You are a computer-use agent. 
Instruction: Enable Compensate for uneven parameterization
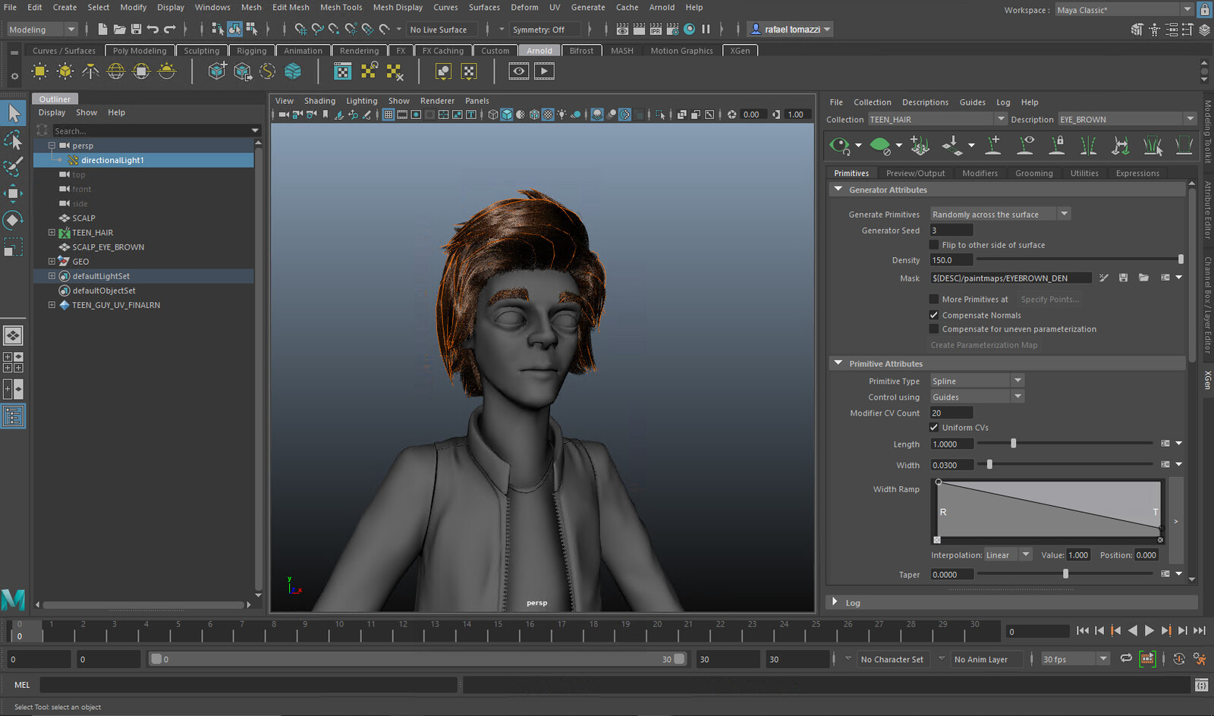tap(934, 329)
